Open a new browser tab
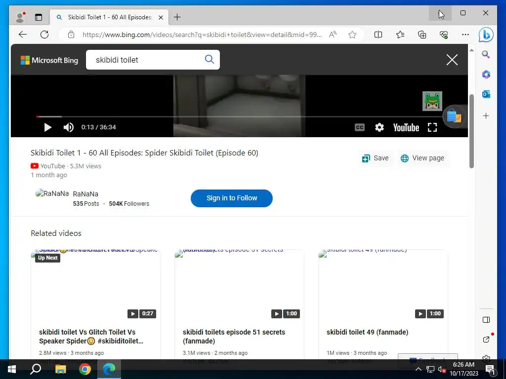The height and width of the screenshot is (379, 506). 177,17
